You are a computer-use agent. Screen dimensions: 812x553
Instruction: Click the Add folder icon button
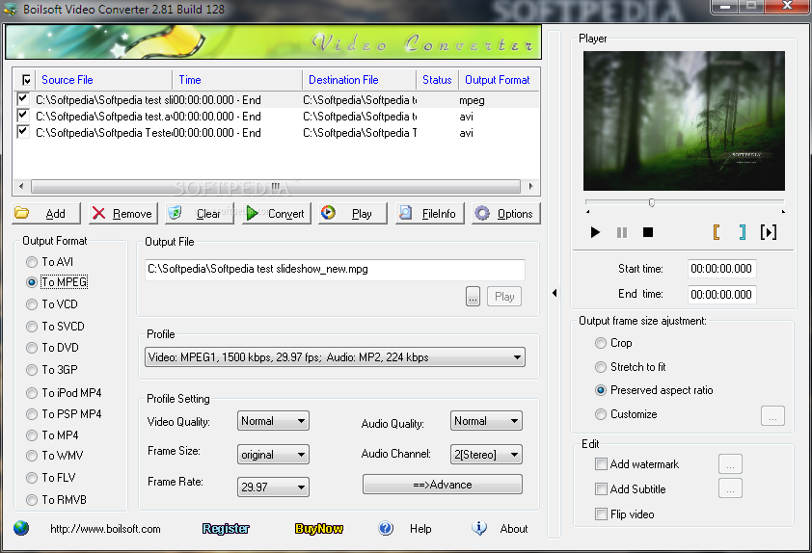click(x=46, y=213)
